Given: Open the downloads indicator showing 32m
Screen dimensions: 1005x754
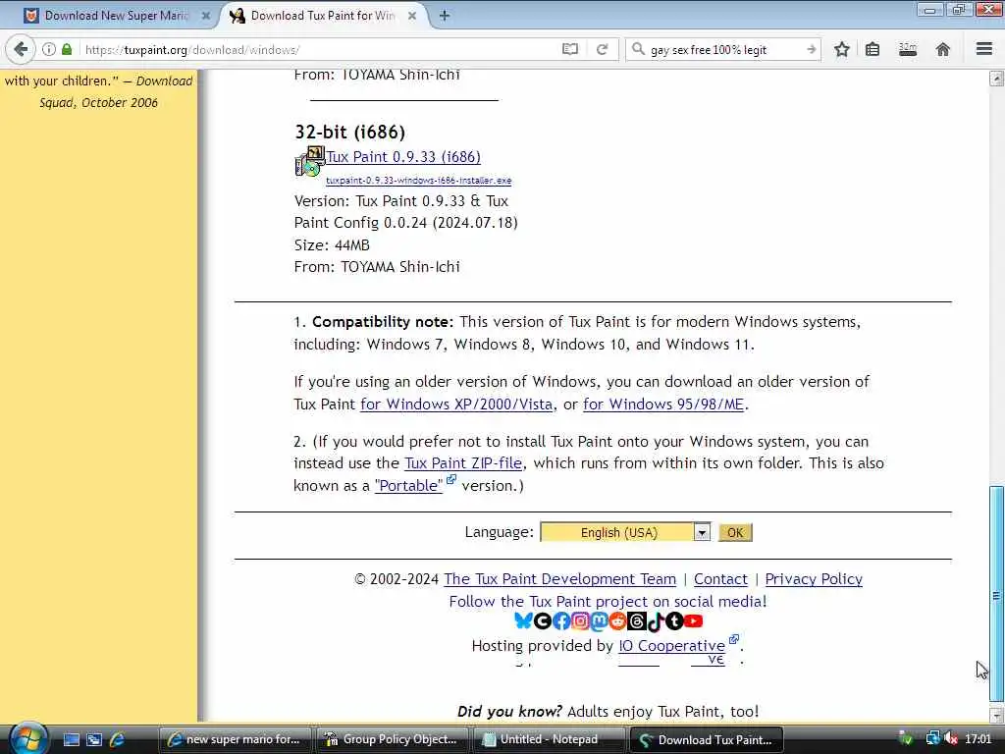Looking at the screenshot, I should [x=908, y=49].
